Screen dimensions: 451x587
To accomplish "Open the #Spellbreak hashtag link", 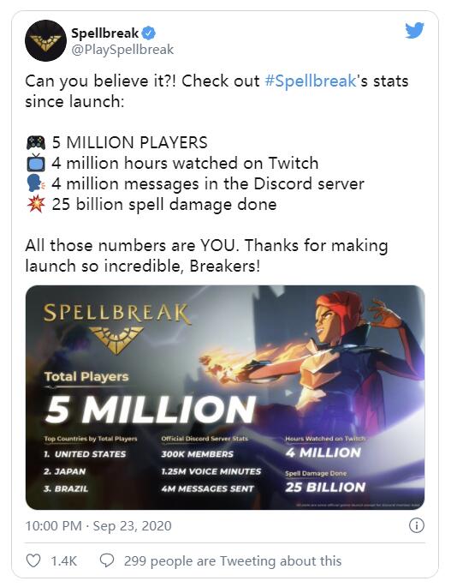I will coord(311,81).
